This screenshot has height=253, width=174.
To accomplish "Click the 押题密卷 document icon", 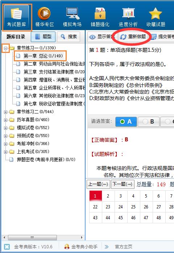I will click(12, 160).
